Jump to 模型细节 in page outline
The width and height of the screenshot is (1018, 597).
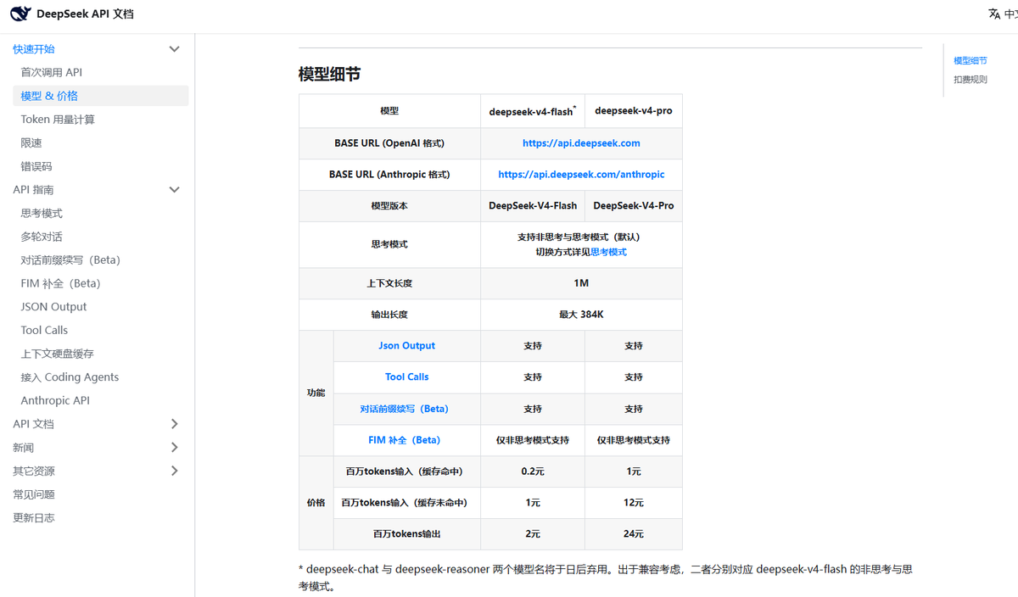click(x=970, y=61)
